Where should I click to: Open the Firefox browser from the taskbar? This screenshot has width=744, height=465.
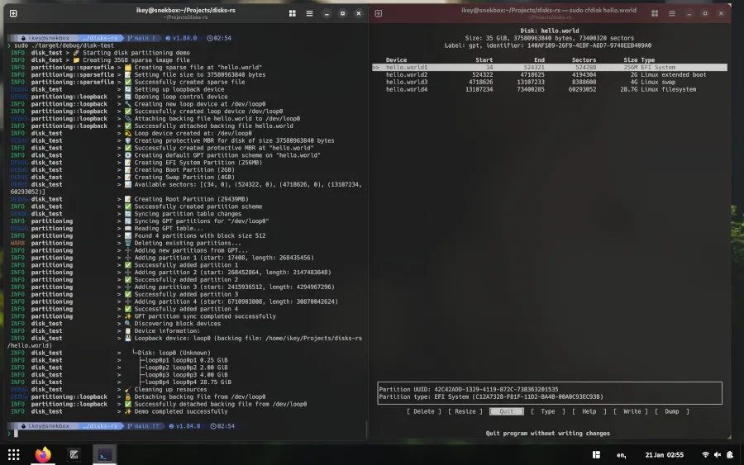point(42,454)
